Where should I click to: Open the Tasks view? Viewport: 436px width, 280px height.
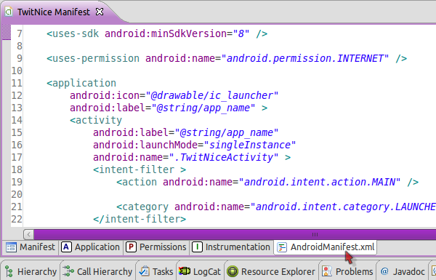coord(156,271)
